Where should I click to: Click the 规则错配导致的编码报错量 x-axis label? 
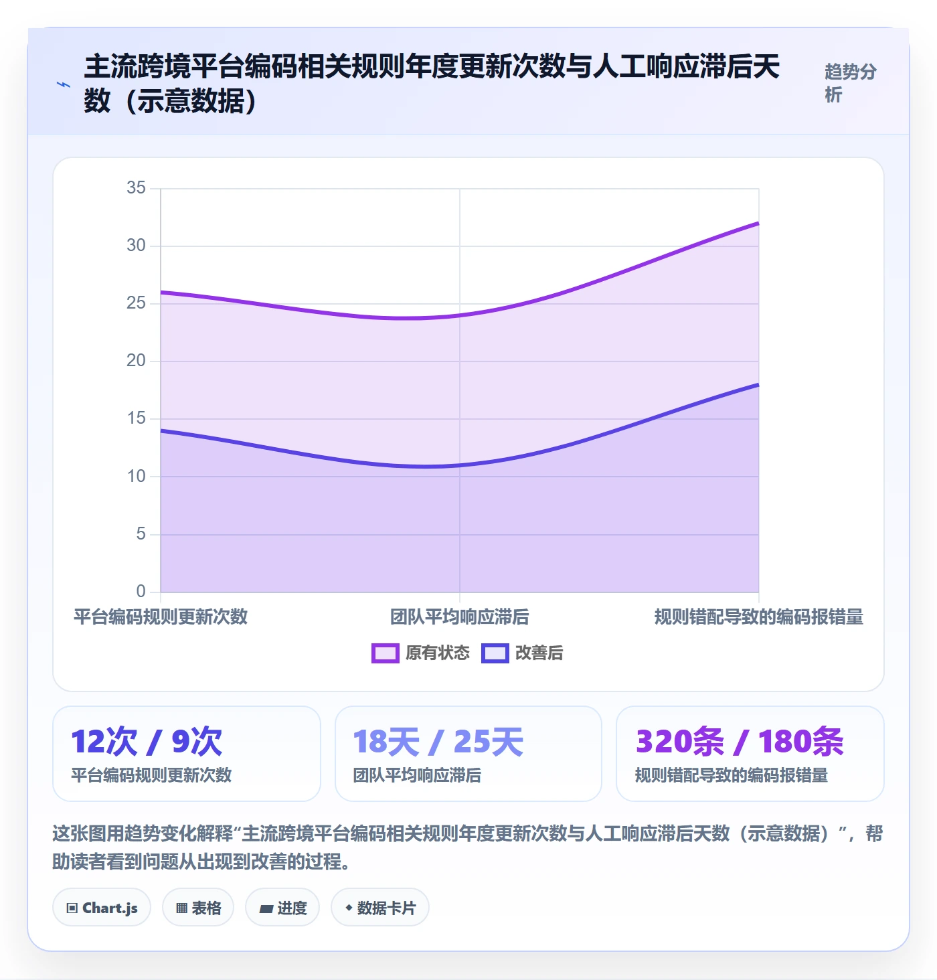point(759,617)
